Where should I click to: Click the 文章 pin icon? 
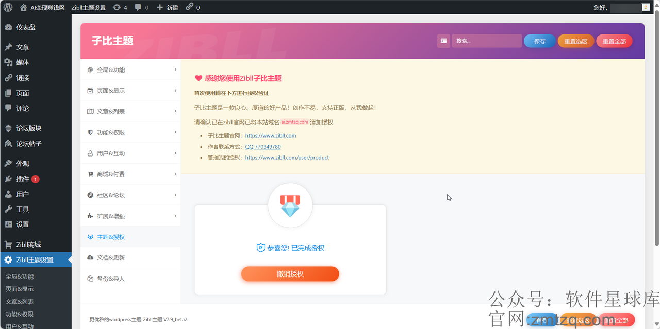coord(8,47)
